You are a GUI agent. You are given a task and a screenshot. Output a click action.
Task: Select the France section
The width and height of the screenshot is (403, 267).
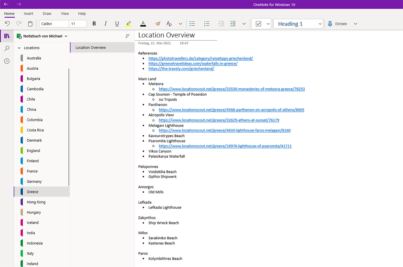click(42, 171)
